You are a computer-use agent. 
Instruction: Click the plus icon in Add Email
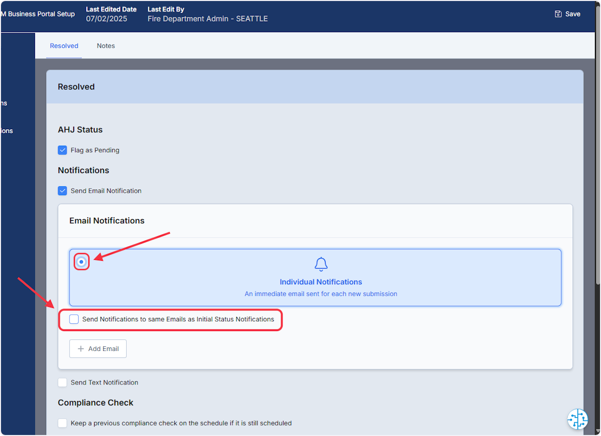point(81,349)
